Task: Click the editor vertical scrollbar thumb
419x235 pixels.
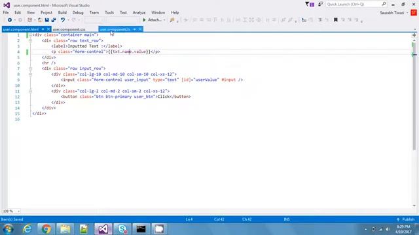Action: (414, 96)
